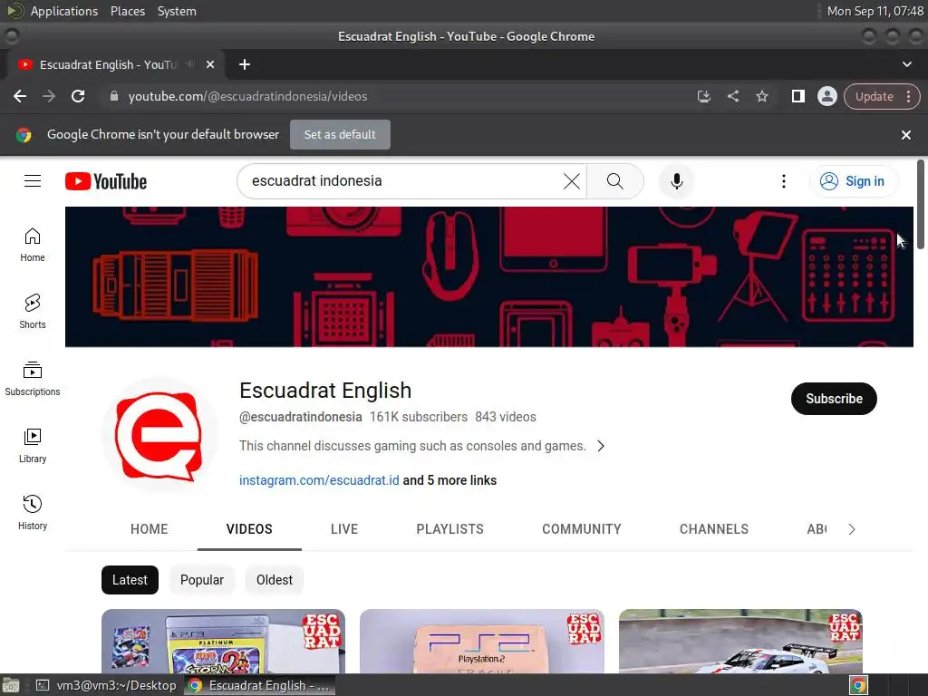
Task: Dismiss the default browser notification bar
Action: 905,135
